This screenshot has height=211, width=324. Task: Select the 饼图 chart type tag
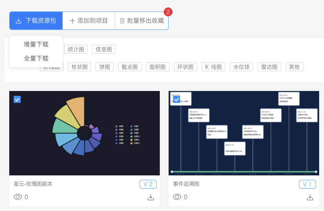coord(105,67)
